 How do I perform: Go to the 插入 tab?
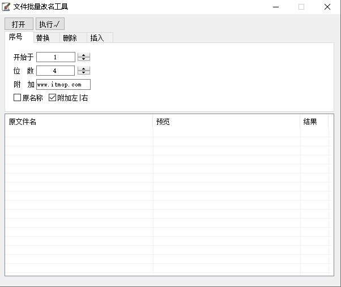pos(100,38)
